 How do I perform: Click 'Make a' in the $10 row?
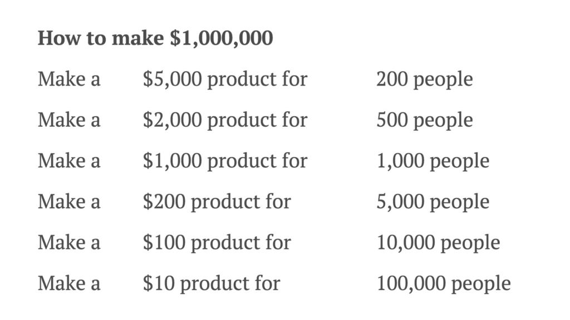tap(69, 283)
